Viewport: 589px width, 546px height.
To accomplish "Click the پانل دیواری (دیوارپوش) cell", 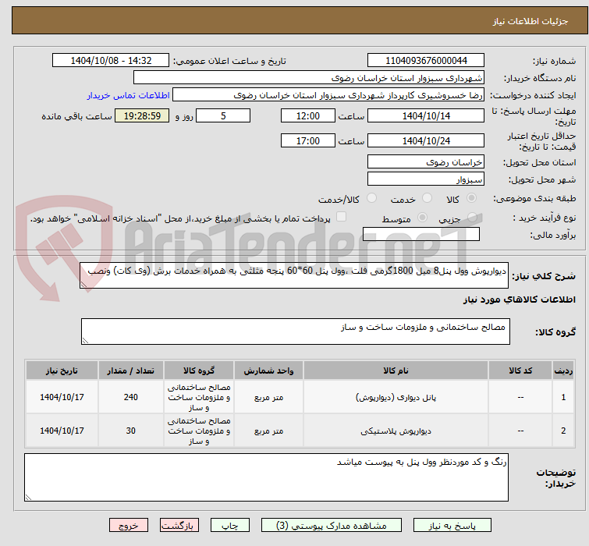I will 396,397.
